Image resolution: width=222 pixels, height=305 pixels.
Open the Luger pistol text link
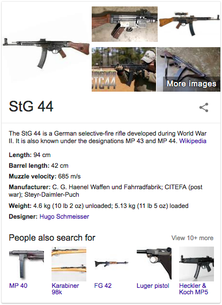point(153,286)
